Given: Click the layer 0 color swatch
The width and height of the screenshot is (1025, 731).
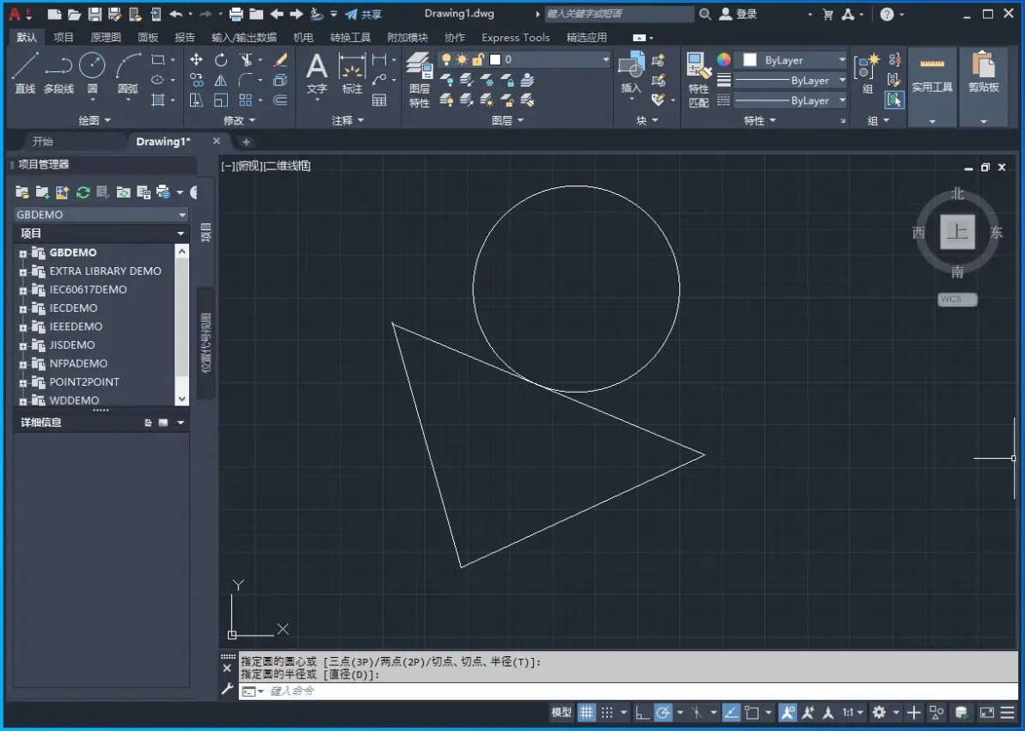Looking at the screenshot, I should 495,59.
